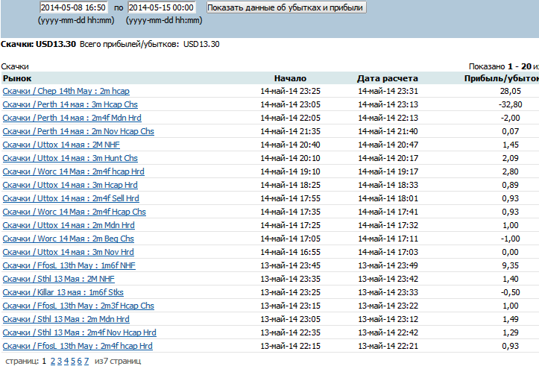Open FfosL 13th May 2m4f hcap Hrd
The image size is (539, 369).
78,346
